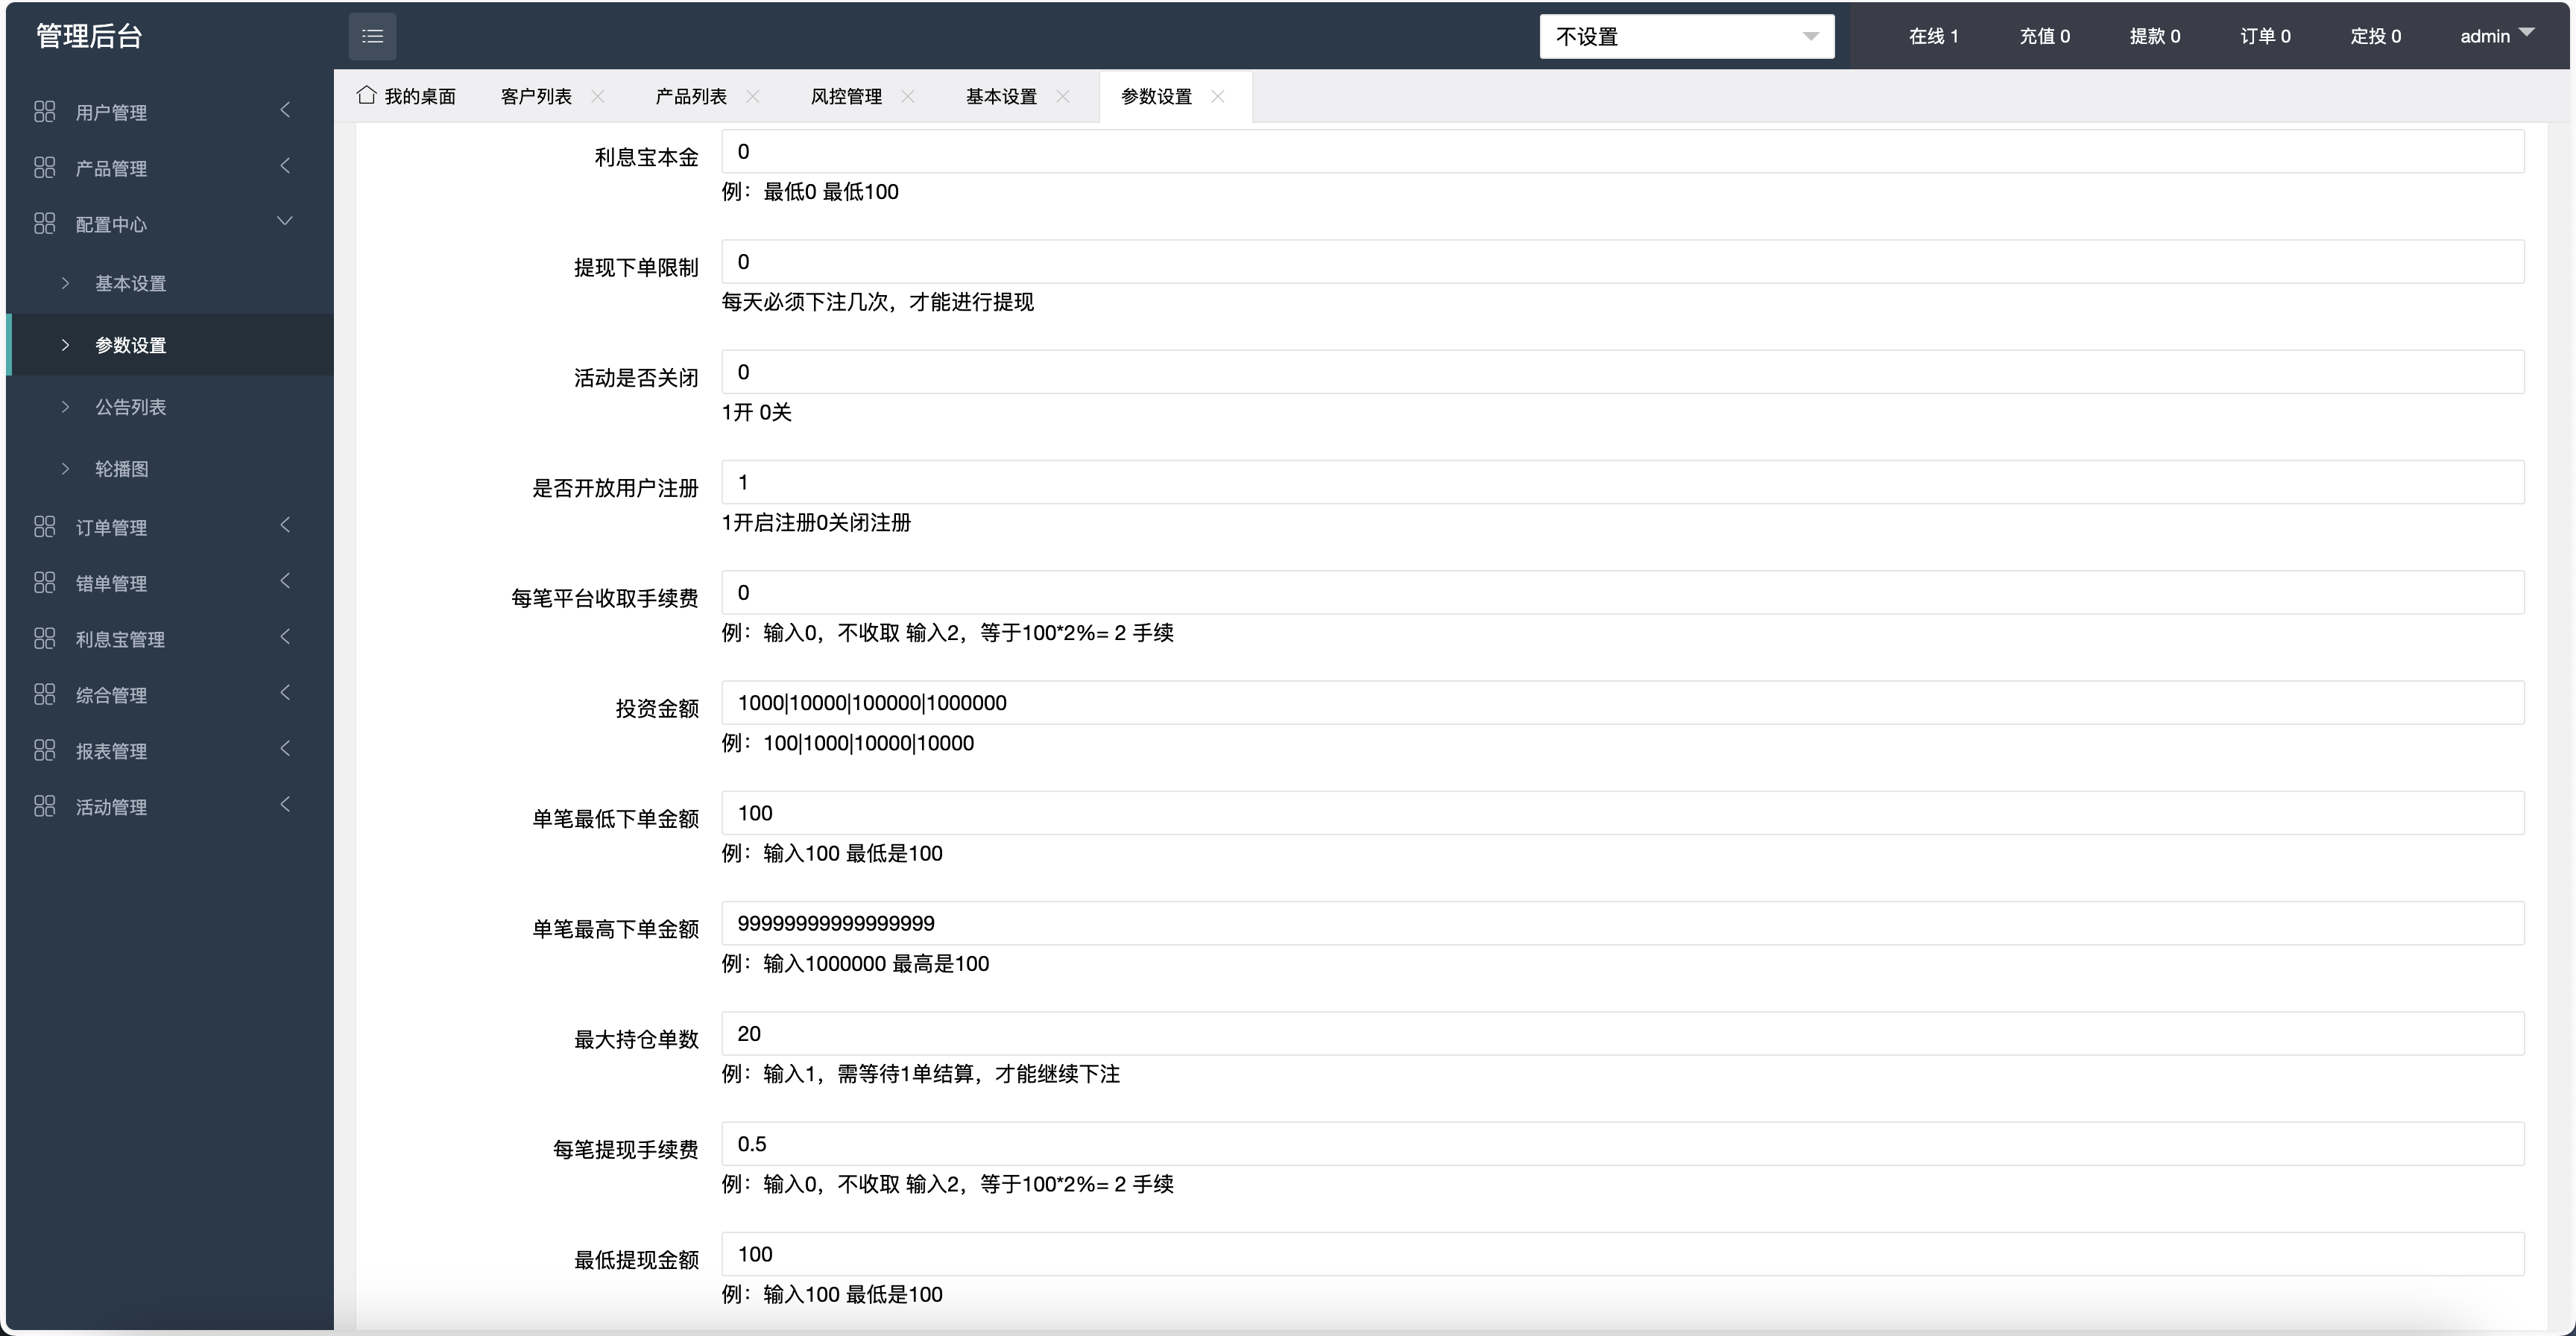The width and height of the screenshot is (2576, 1336).
Task: Click the 错单管理 sidebar icon
Action: point(45,582)
